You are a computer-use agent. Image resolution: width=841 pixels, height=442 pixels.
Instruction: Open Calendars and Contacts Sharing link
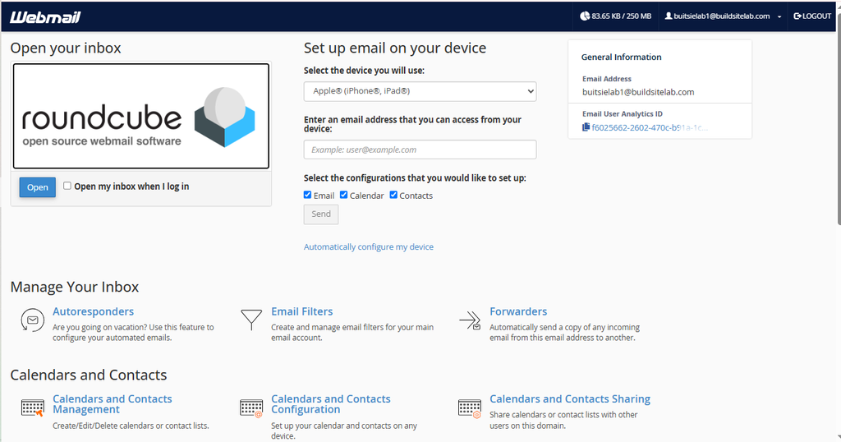pyautogui.click(x=570, y=398)
